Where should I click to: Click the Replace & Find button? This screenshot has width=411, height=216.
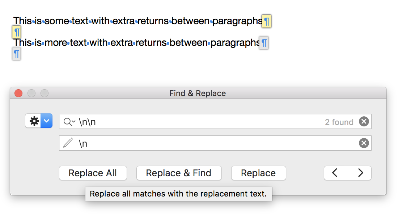[179, 173]
